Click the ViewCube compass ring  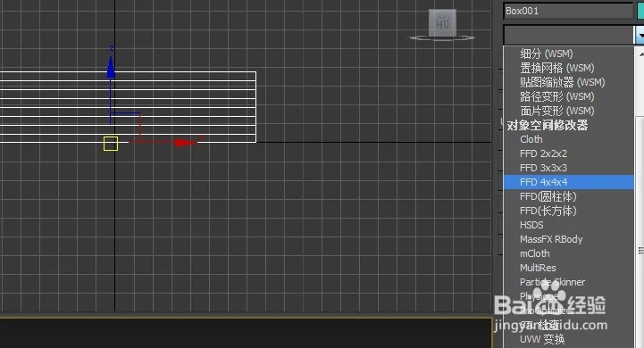click(442, 38)
